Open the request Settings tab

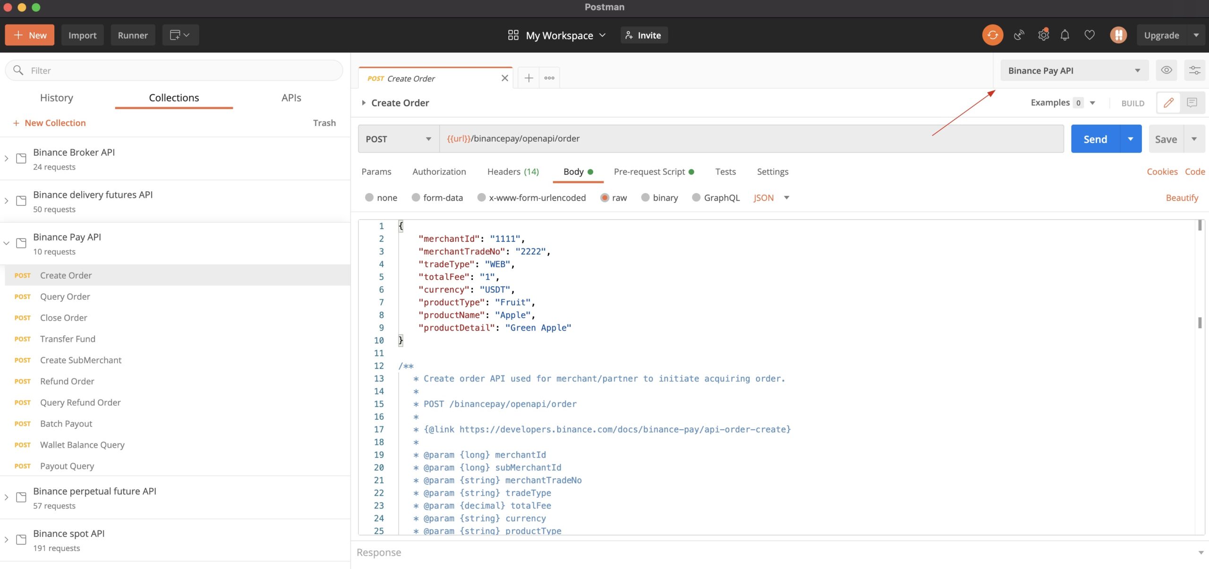click(x=772, y=171)
